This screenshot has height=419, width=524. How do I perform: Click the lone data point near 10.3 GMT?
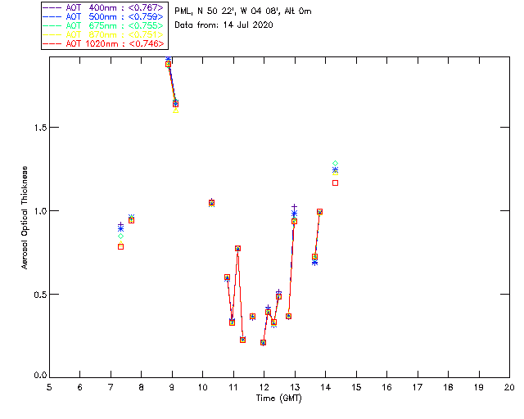(x=211, y=203)
